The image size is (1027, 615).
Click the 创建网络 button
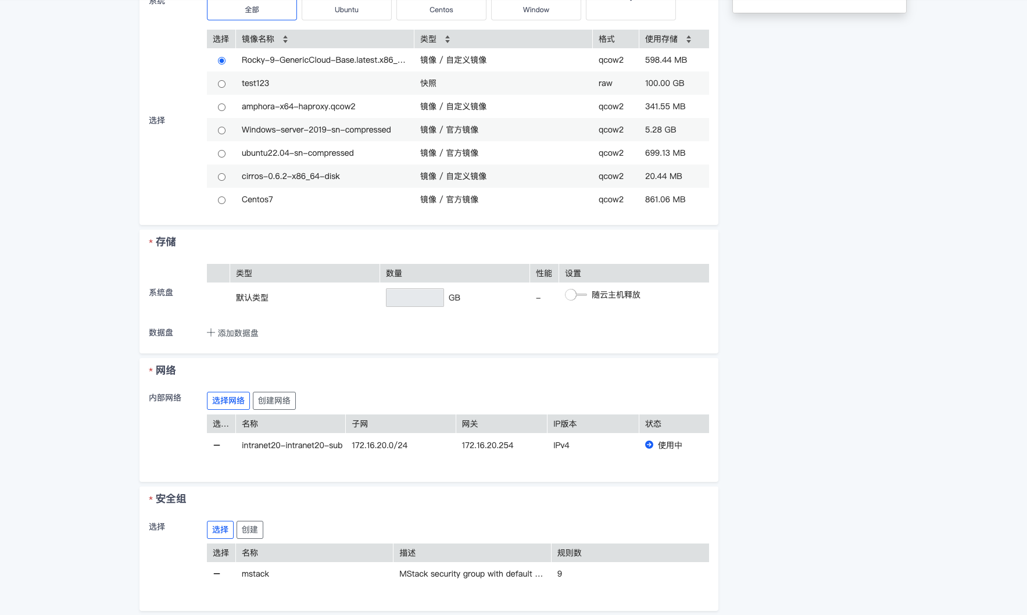pos(274,401)
